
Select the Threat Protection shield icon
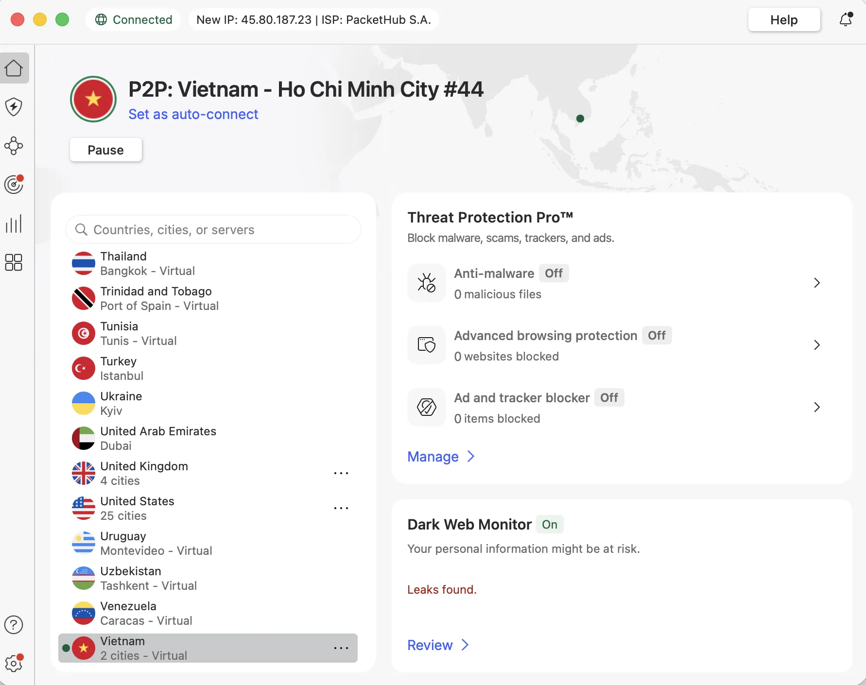[x=14, y=107]
